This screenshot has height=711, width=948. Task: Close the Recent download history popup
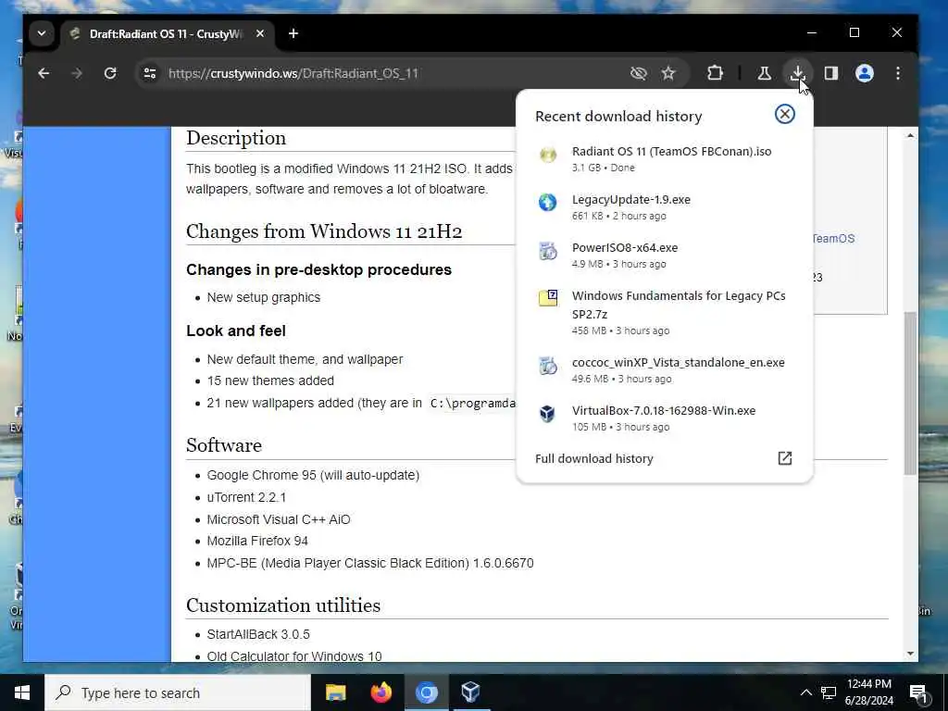785,114
